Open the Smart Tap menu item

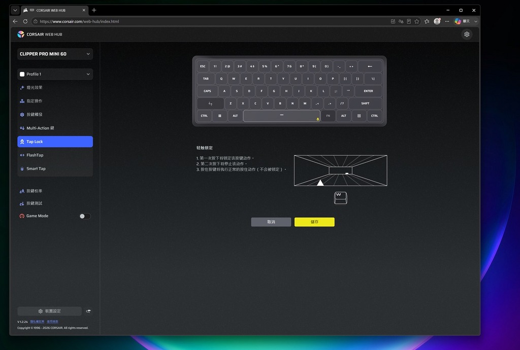(55, 168)
